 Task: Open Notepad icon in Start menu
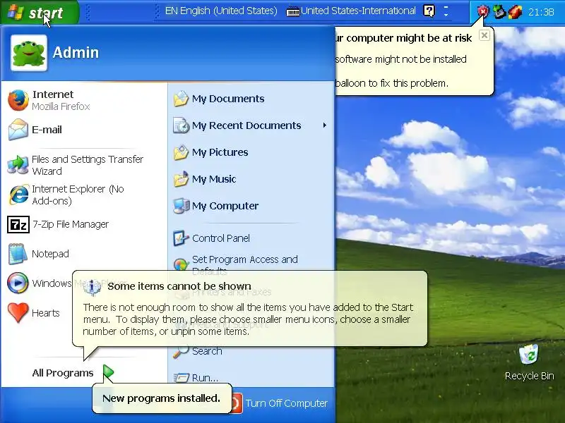point(18,254)
